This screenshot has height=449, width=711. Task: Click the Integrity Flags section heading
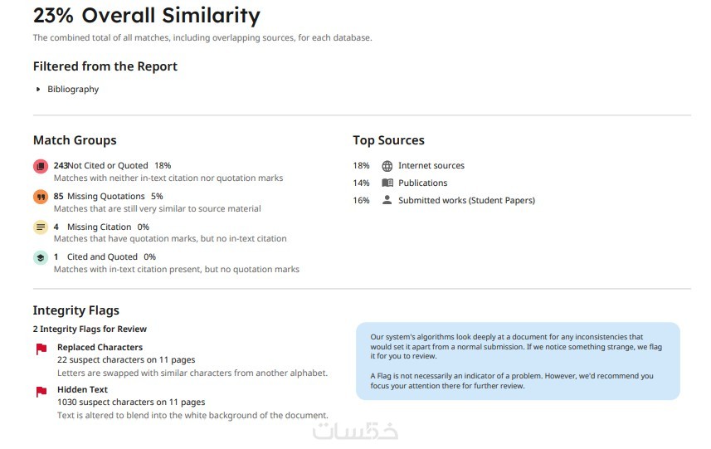[76, 310]
